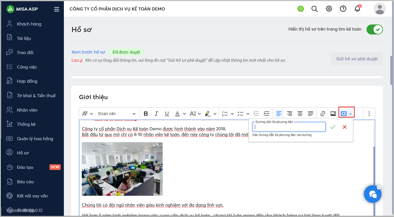The height and width of the screenshot is (217, 394).
Task: Open Hợp đồng in sidebar
Action: click(x=27, y=81)
